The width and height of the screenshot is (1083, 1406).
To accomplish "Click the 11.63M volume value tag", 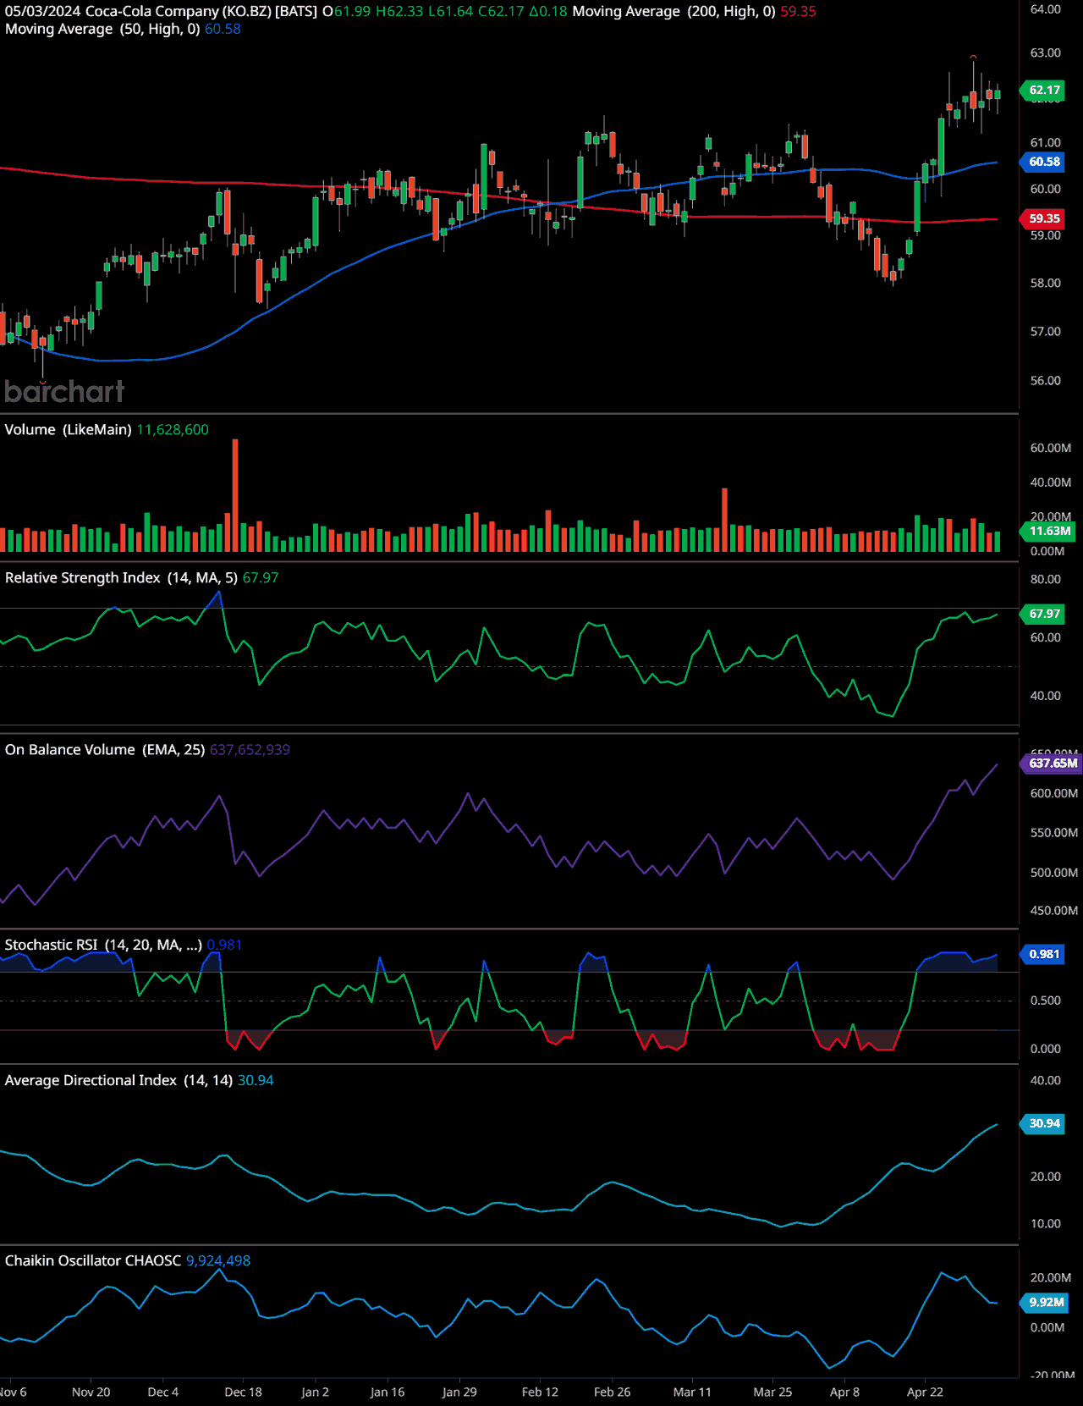I will (1049, 531).
